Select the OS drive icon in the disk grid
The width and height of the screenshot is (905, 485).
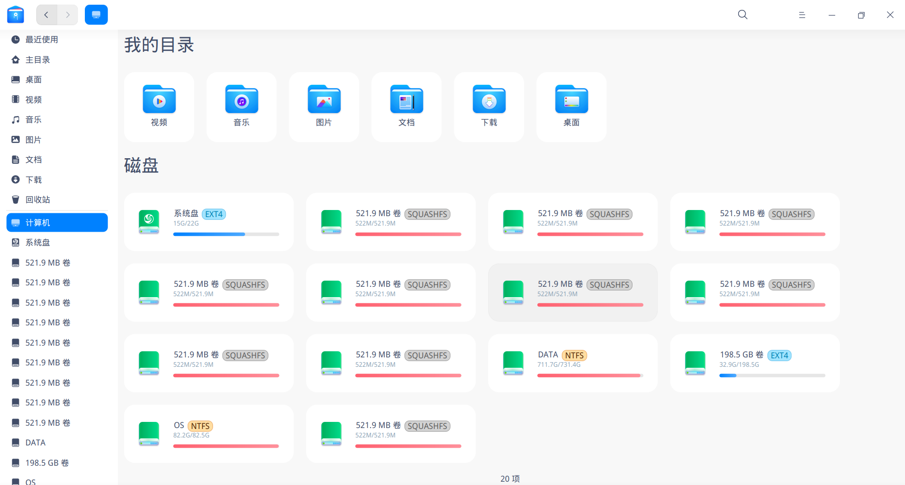click(149, 434)
